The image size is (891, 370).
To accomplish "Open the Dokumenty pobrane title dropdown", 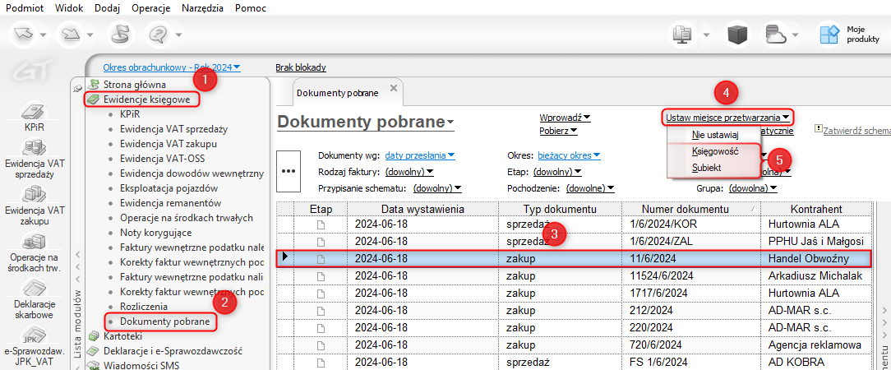I will (x=366, y=122).
